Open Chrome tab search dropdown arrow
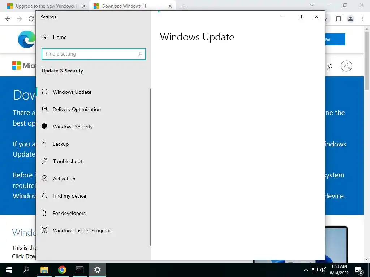370x277 pixels. click(x=312, y=5)
